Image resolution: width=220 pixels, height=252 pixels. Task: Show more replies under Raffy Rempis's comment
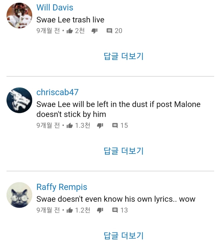[124, 235]
